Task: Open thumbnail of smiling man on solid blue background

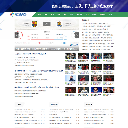Action: pos(96,90)
